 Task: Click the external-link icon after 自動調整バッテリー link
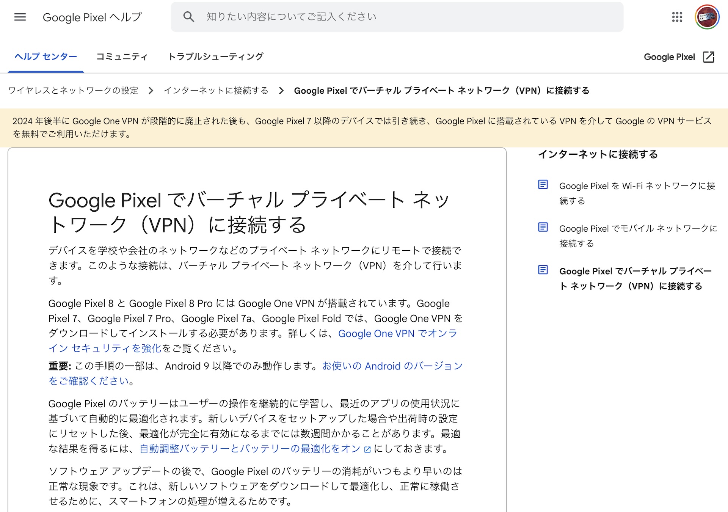[x=367, y=449]
